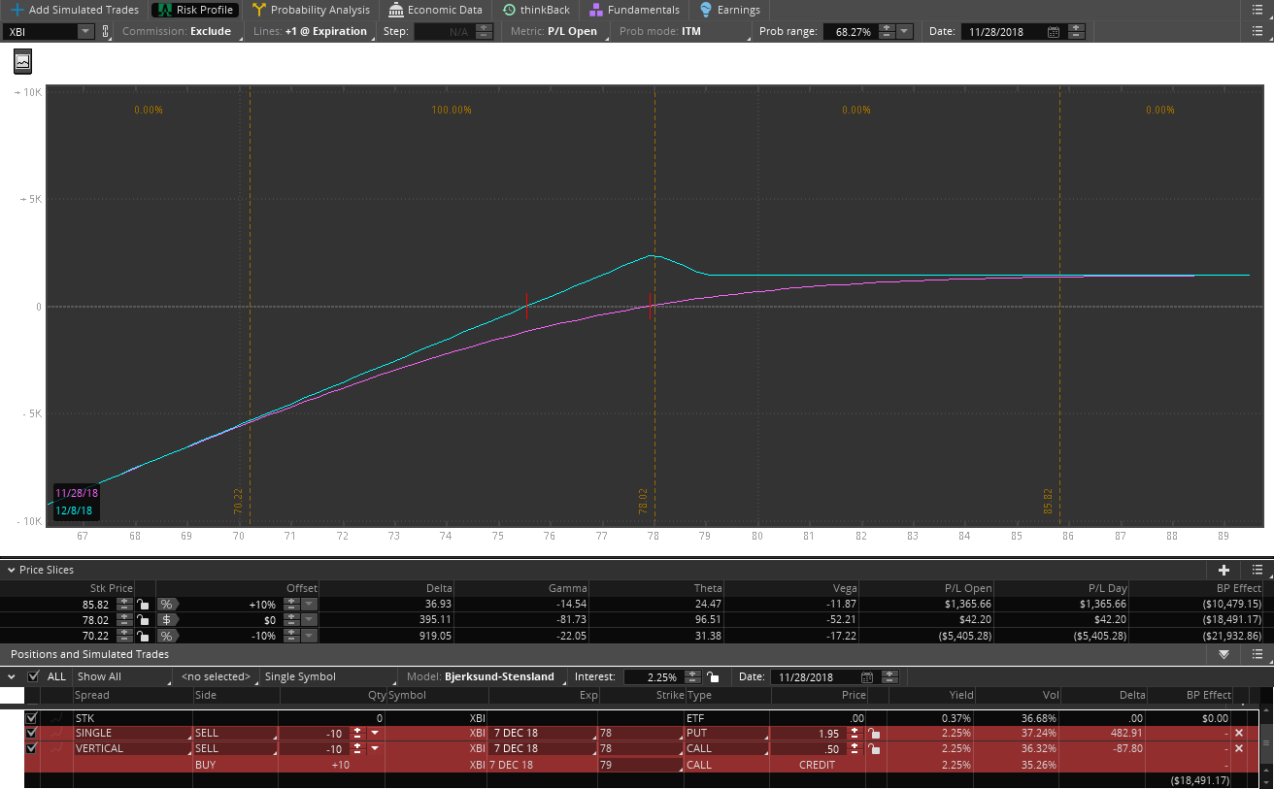Collapse the Price Slices section
The image size is (1274, 789).
tap(11, 570)
